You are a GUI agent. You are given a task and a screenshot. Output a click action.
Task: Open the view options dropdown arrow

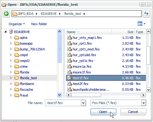(x=145, y=24)
